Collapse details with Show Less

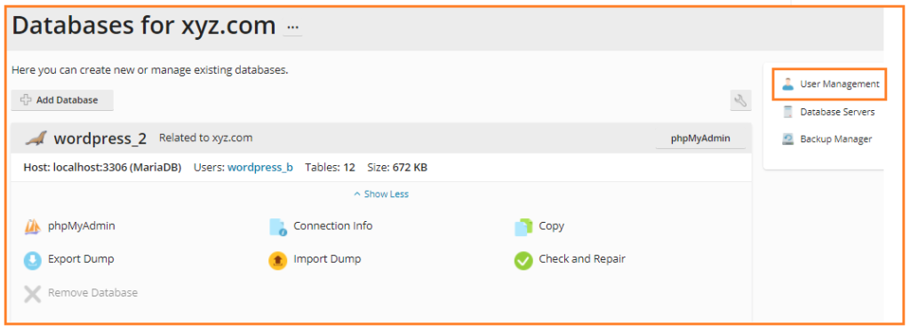(381, 194)
